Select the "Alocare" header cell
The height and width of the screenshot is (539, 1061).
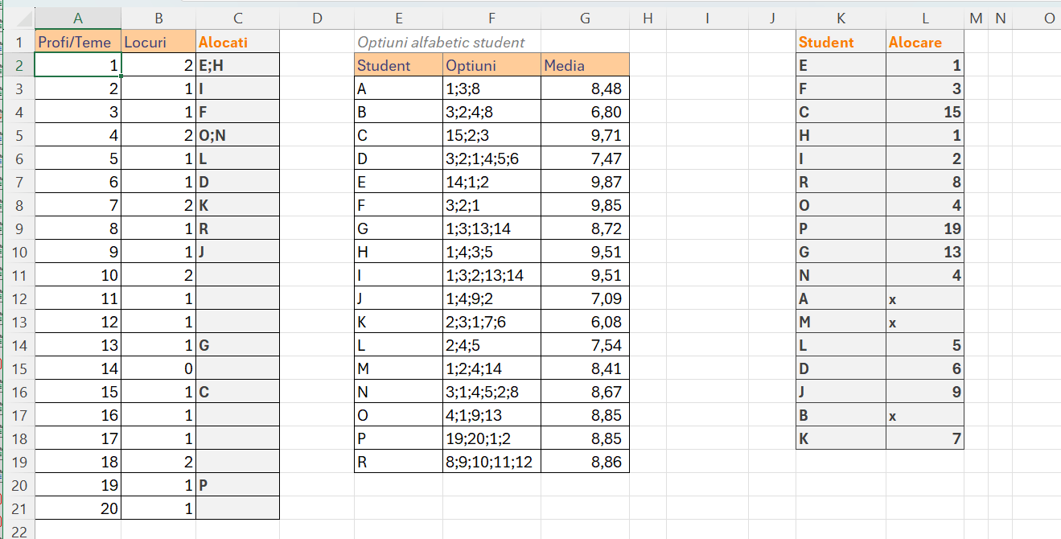(x=925, y=42)
